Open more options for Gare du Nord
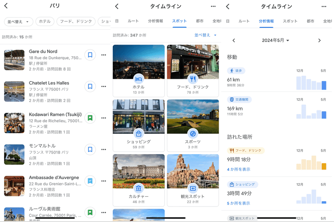Image resolution: width=334 pixels, height=222 pixels. point(104,55)
